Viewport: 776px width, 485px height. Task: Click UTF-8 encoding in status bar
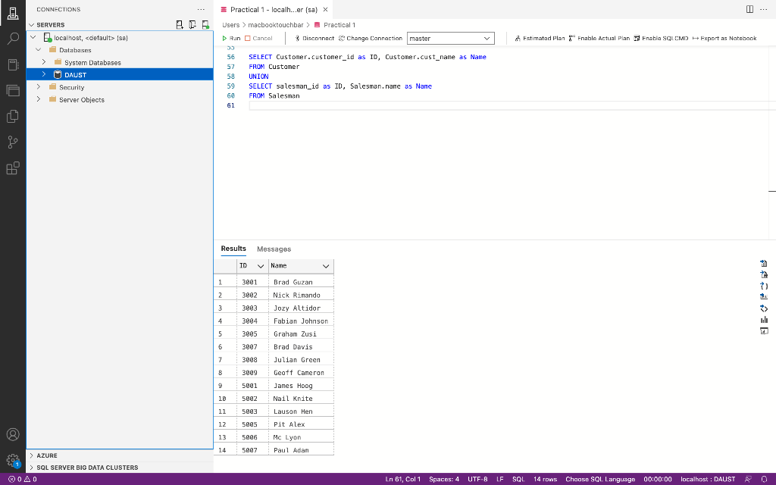477,479
